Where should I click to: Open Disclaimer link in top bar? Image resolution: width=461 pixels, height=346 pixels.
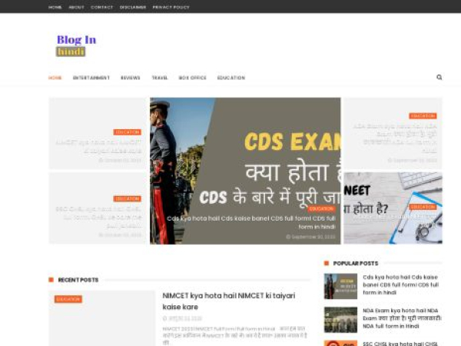tap(133, 7)
